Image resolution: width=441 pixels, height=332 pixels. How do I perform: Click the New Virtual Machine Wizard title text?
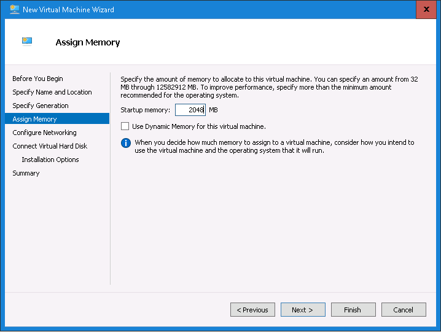68,10
